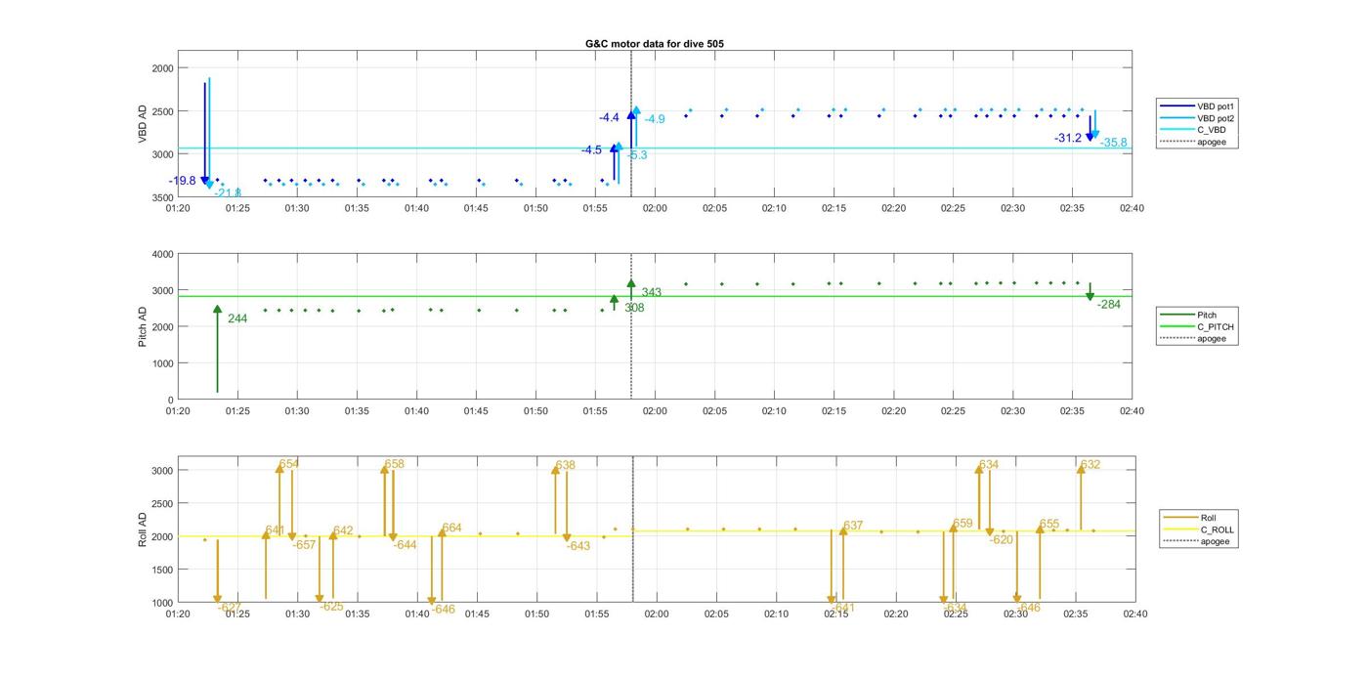Click the '-35.8' VBD rate label
The image size is (1368, 677).
1114,143
